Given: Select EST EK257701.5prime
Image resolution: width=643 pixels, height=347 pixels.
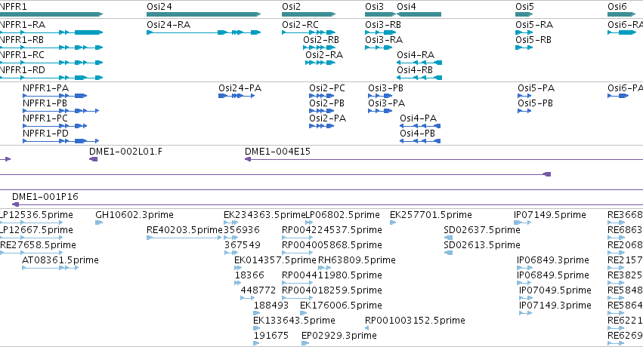Looking at the screenshot, I should click(393, 223).
